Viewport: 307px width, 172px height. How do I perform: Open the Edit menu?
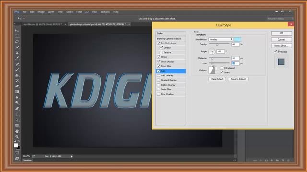(32, 12)
